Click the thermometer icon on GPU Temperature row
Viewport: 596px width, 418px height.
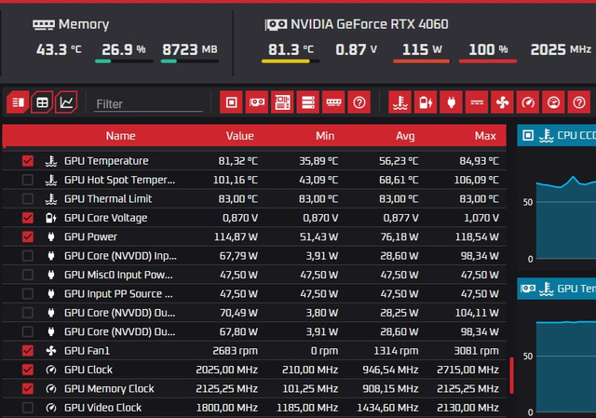[51, 161]
